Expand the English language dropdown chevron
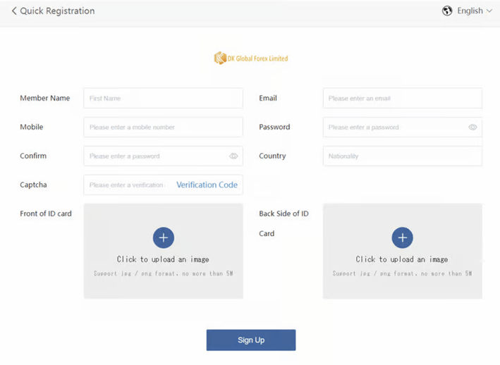500x365 pixels. [489, 11]
